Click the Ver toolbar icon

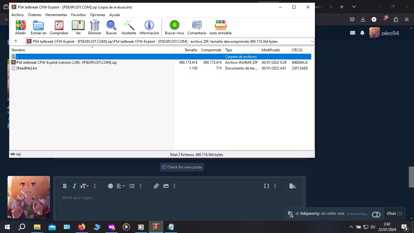click(78, 28)
